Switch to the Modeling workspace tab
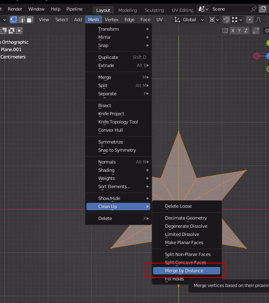The width and height of the screenshot is (269, 303). (x=127, y=10)
